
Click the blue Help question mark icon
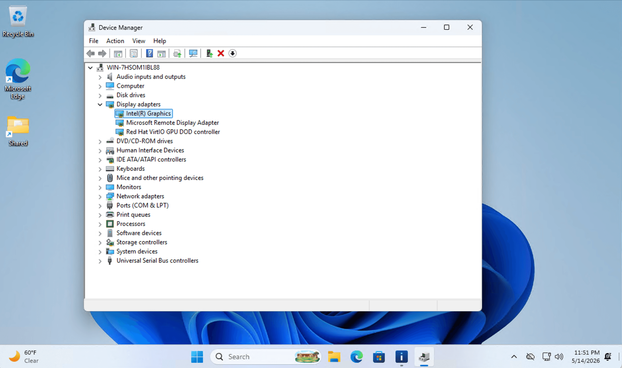pyautogui.click(x=149, y=53)
